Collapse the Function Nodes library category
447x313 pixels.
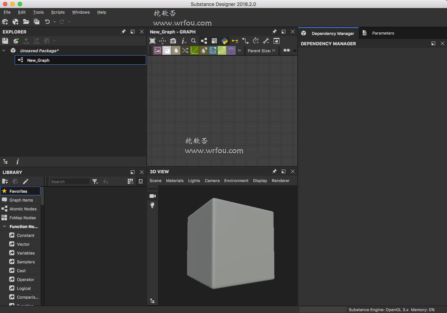point(4,227)
